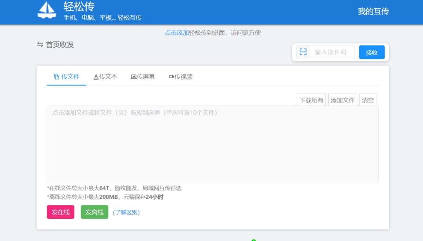Switch to the 传文本 tab
The width and height of the screenshot is (423, 241).
(105, 77)
